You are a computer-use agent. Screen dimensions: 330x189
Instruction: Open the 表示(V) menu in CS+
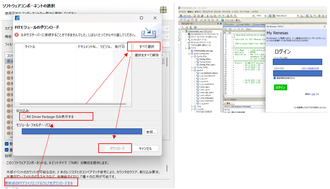[x=198, y=12]
